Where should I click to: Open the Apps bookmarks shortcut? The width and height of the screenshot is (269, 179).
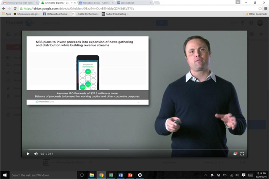[6, 14]
